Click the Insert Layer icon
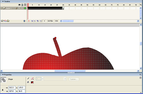The height and width of the screenshot is (94, 143). tap(2, 21)
